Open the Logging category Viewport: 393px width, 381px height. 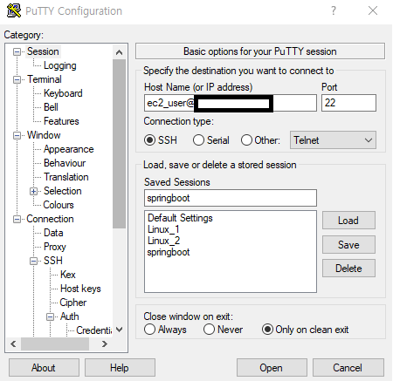click(x=60, y=65)
